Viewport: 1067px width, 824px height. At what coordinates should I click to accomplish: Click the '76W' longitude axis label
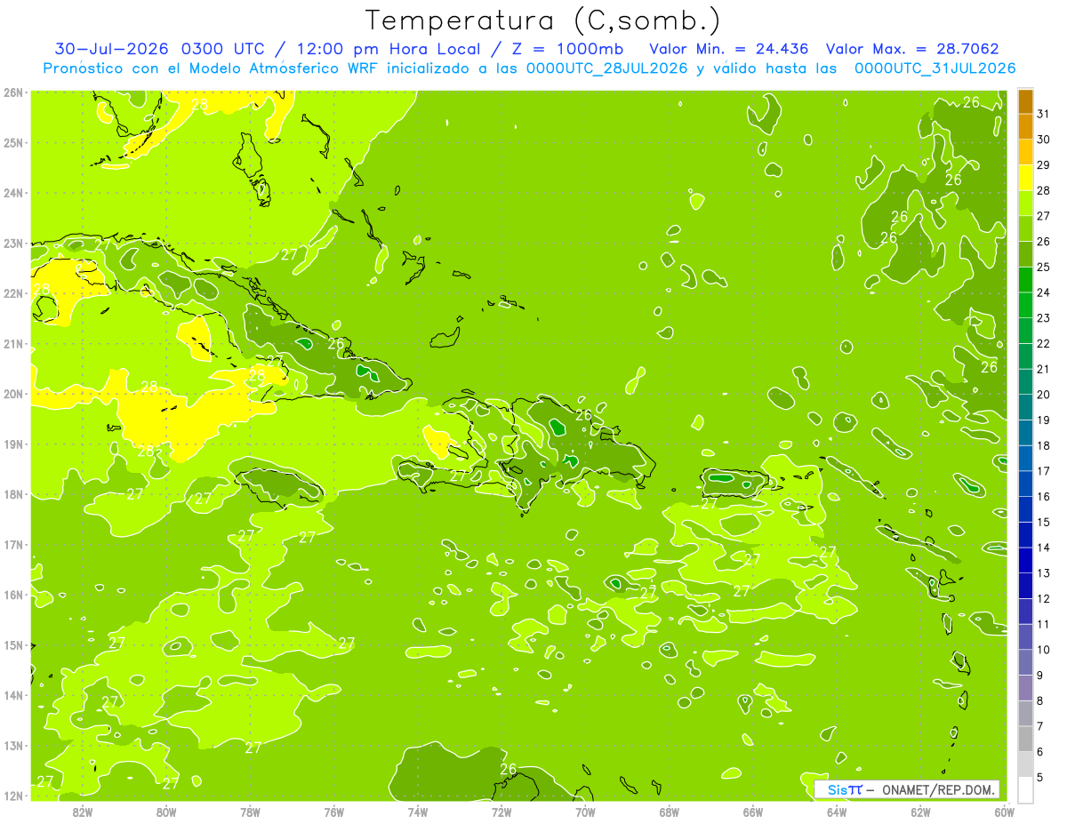click(334, 812)
